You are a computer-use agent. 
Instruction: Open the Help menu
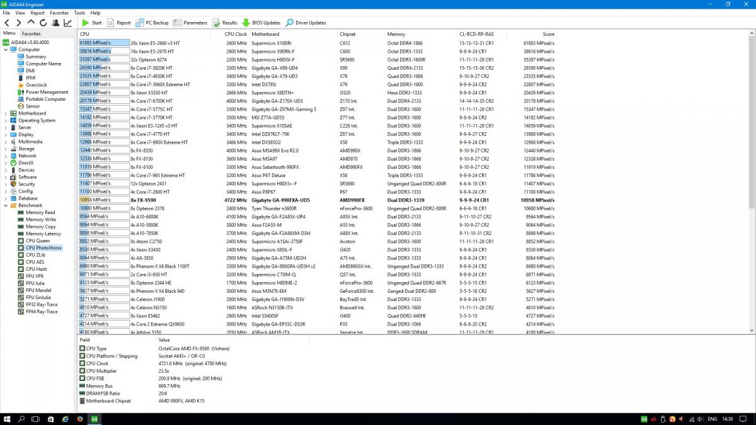click(95, 13)
